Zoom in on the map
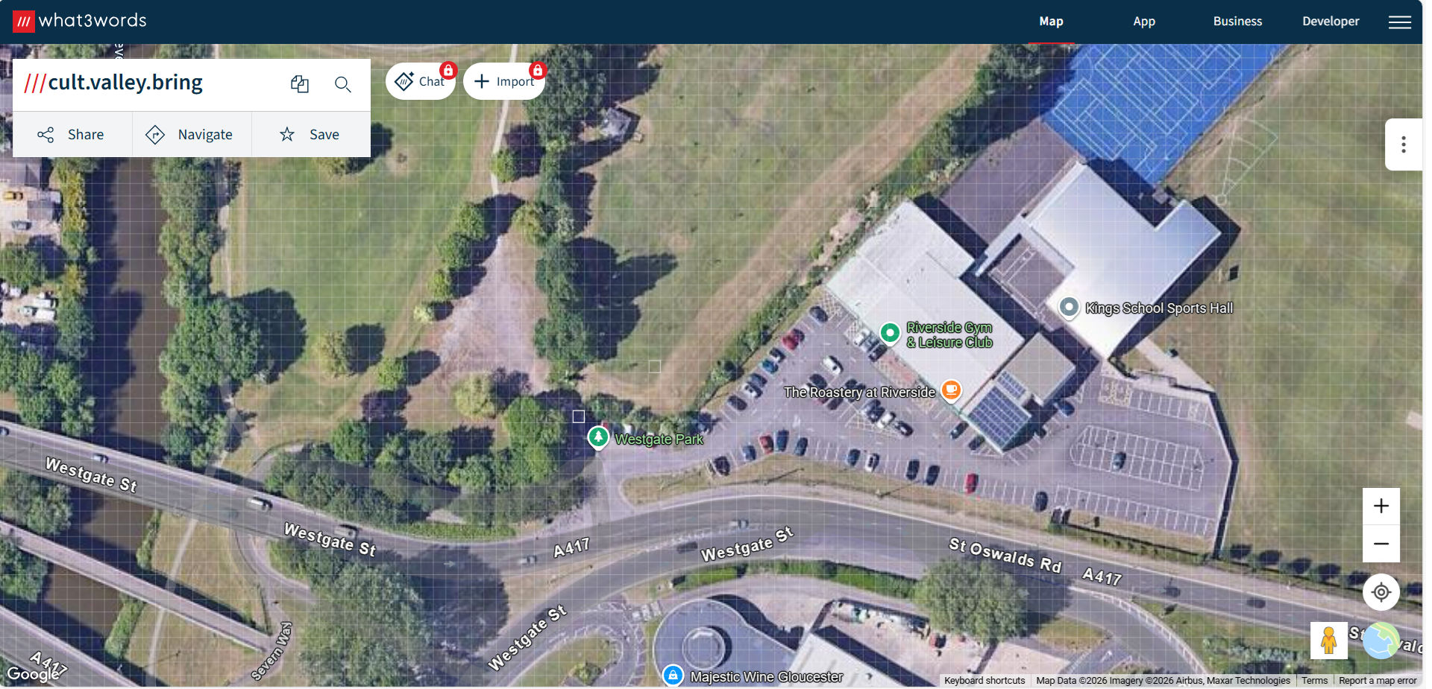Viewport: 1432px width, 689px height. (x=1381, y=507)
